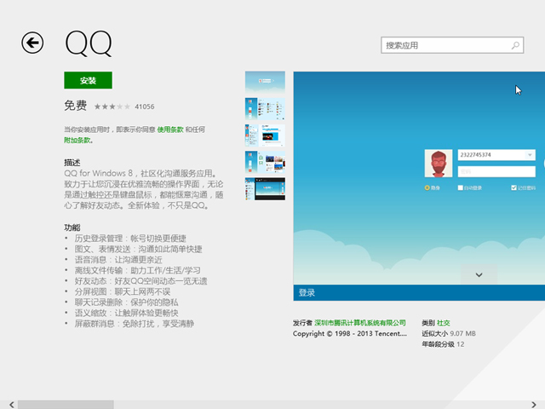Click the horizontal scrollbar left arrow
The image size is (545, 409).
coord(12,405)
